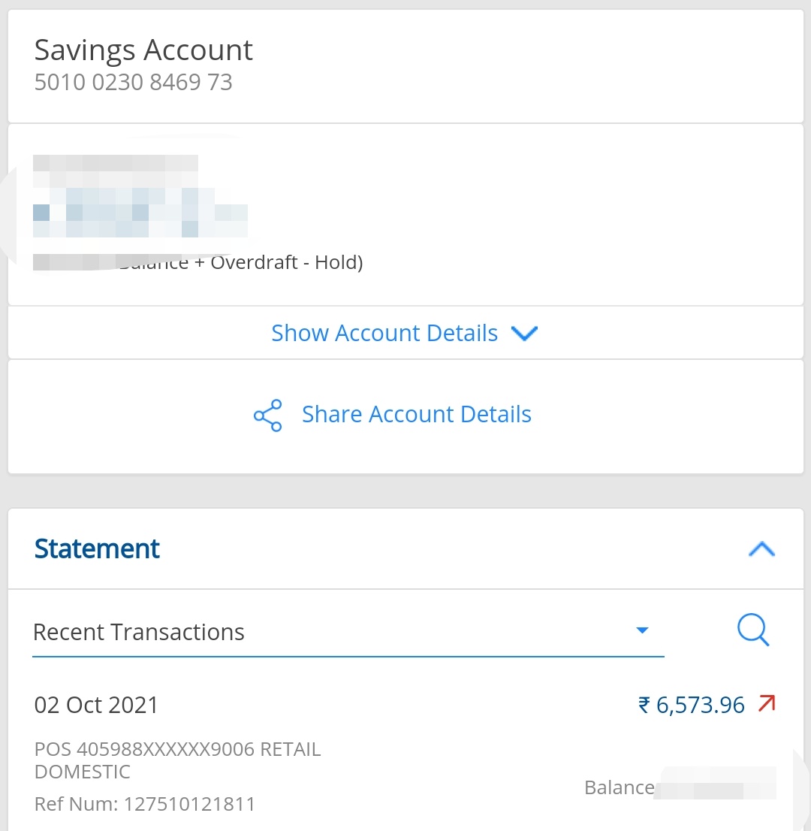
Task: Open the POS RETAIL DOMESTIC transaction description
Action: pyautogui.click(x=177, y=760)
